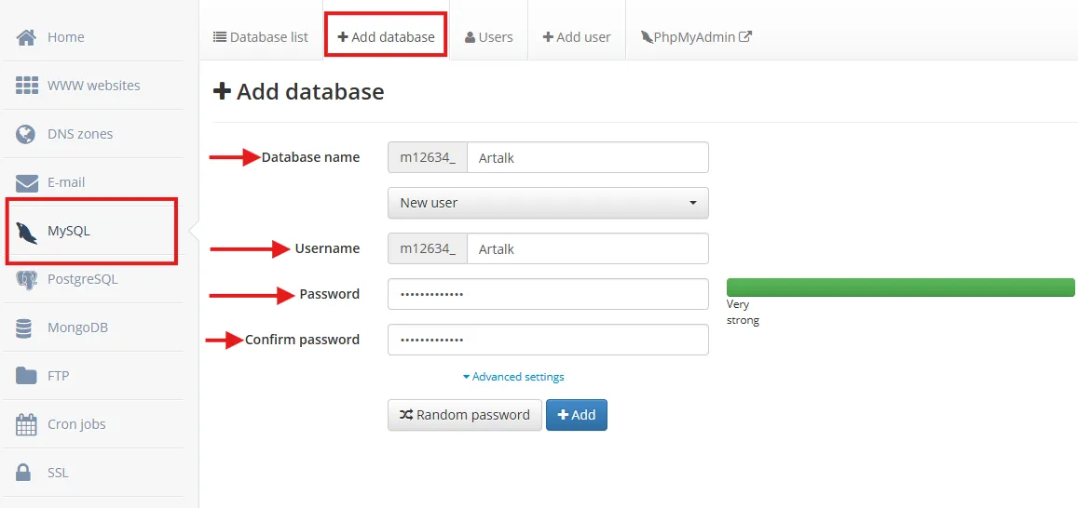This screenshot has height=508, width=1078.
Task: Click the MongoDB database stack icon
Action: click(x=26, y=328)
